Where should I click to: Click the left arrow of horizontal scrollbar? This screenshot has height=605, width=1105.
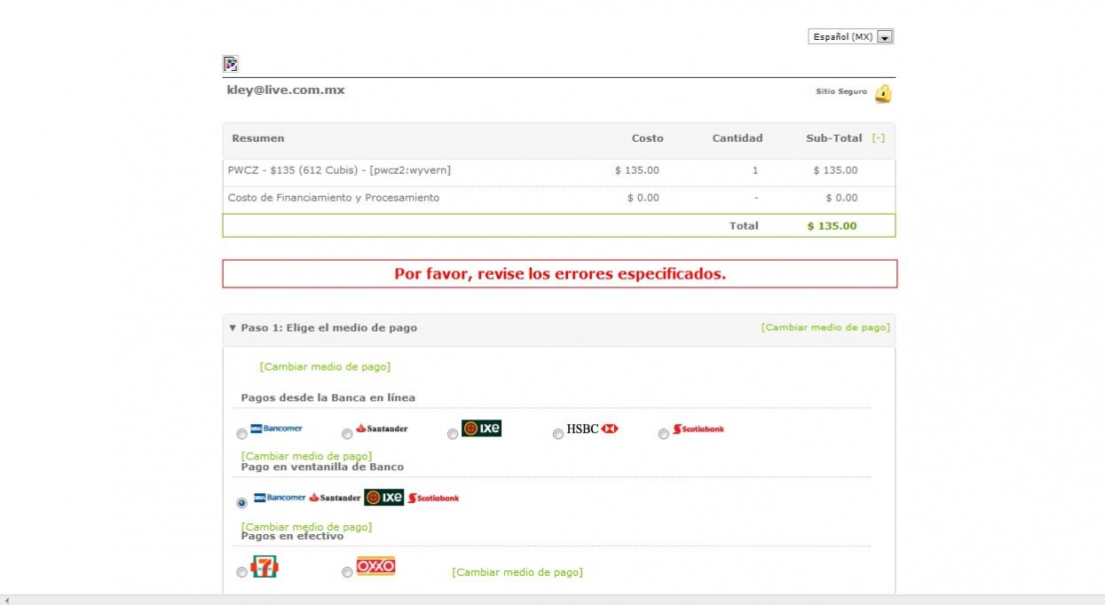(x=7, y=601)
